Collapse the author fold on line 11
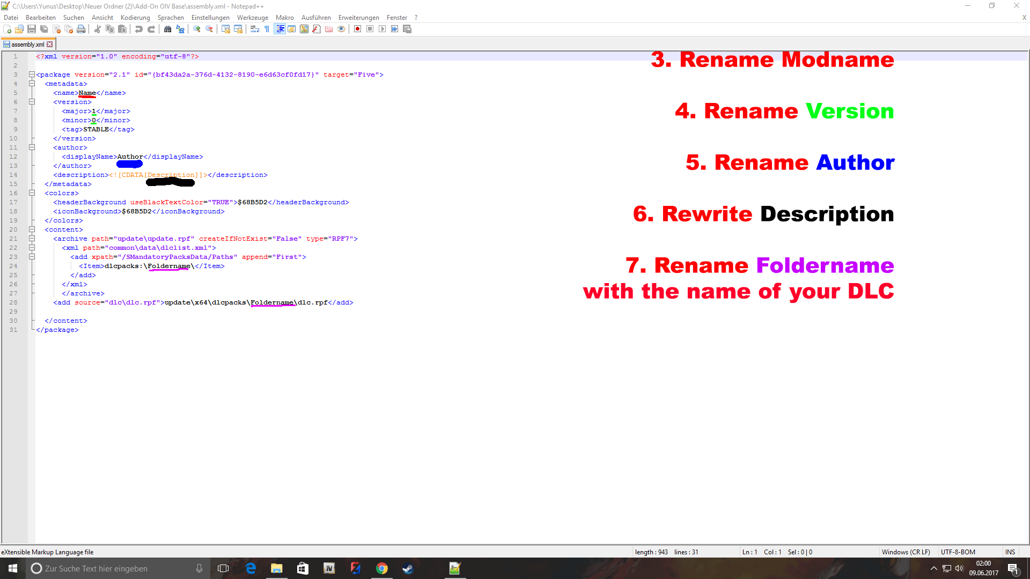The height and width of the screenshot is (579, 1030). (32, 147)
